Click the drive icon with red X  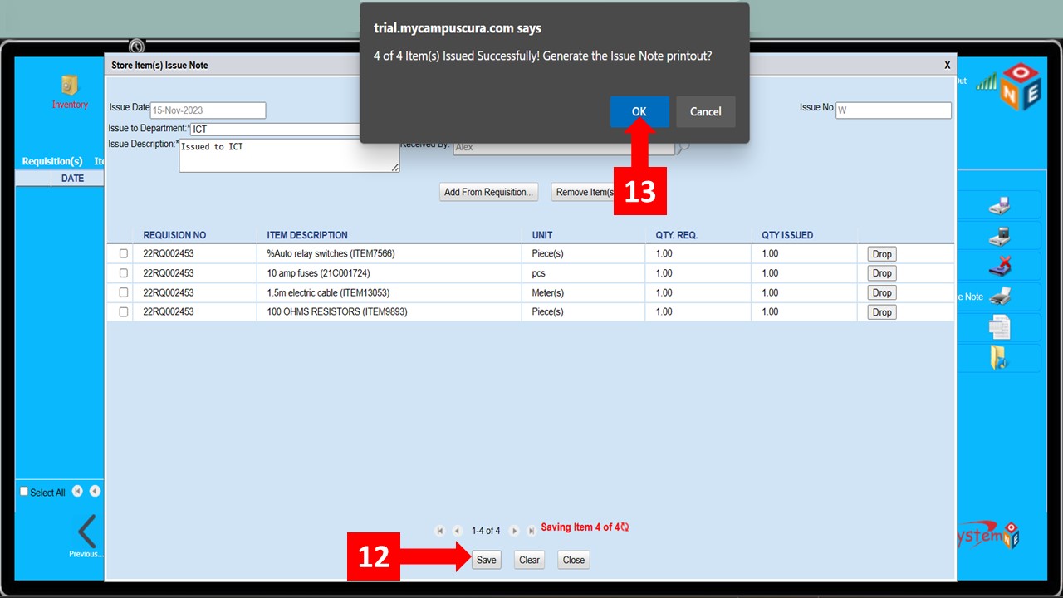coord(1000,266)
